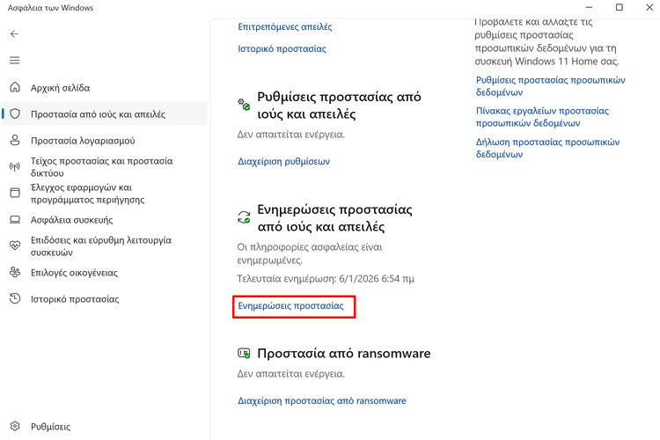Click the Προστασία λογαριασμού person icon
The image size is (660, 440).
coord(15,141)
